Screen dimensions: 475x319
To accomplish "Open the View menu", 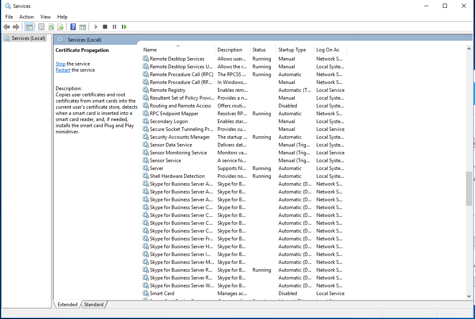I will [45, 17].
